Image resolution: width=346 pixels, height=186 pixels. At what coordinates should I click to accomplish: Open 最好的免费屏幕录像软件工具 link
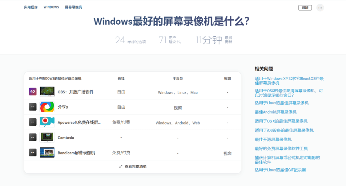tap(281, 148)
